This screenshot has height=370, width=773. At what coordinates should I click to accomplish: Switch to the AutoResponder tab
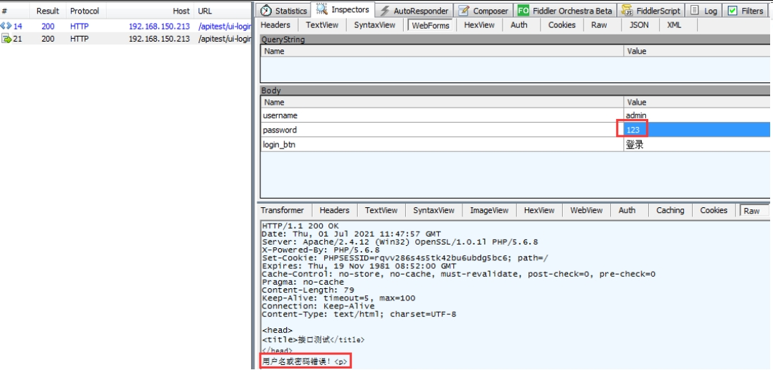[414, 11]
